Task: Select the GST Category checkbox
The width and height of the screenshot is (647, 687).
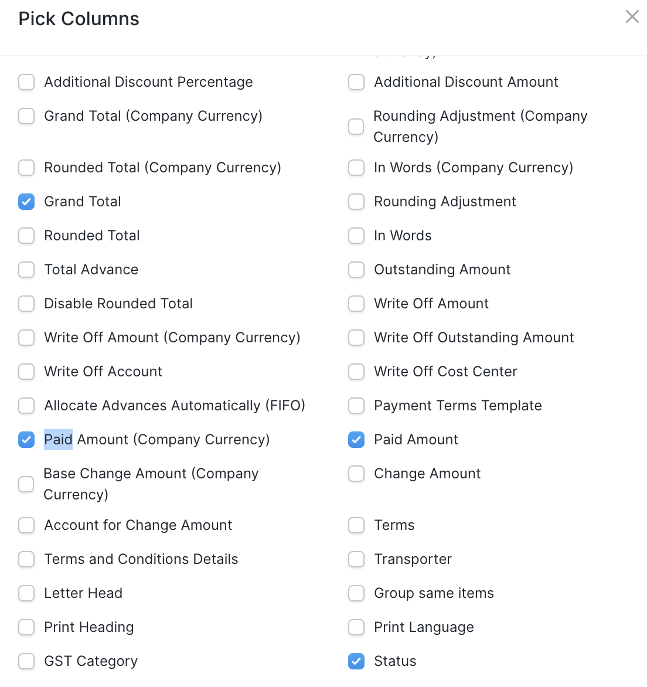Action: 26,661
